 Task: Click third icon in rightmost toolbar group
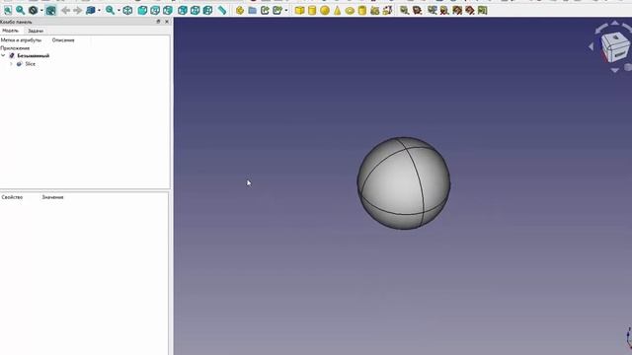pyautogui.click(x=433, y=11)
